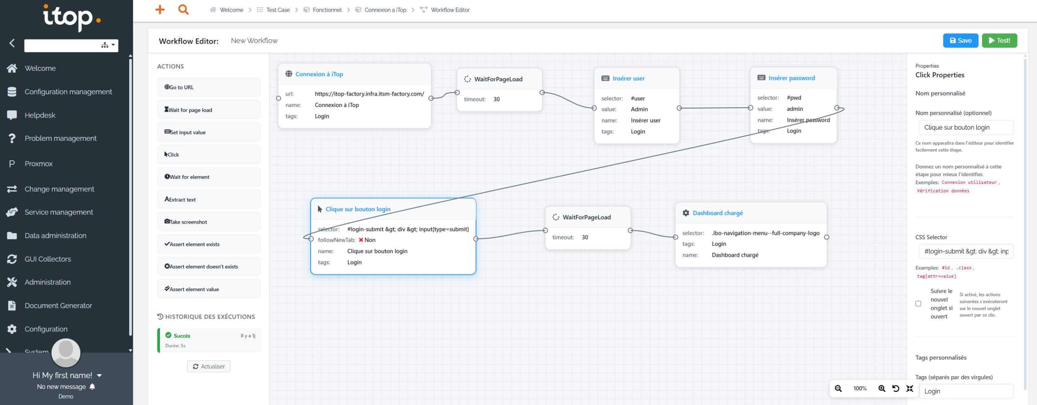Go to Test Case breadcrumb

[x=278, y=10]
